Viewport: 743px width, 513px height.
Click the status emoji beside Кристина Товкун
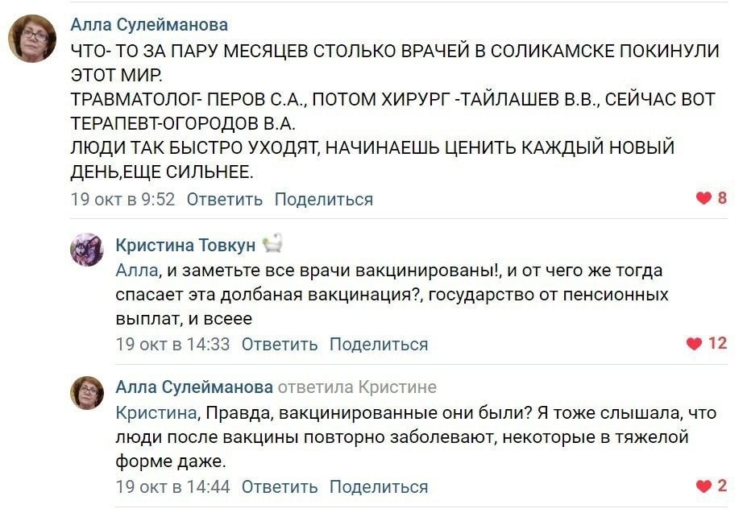[272, 244]
